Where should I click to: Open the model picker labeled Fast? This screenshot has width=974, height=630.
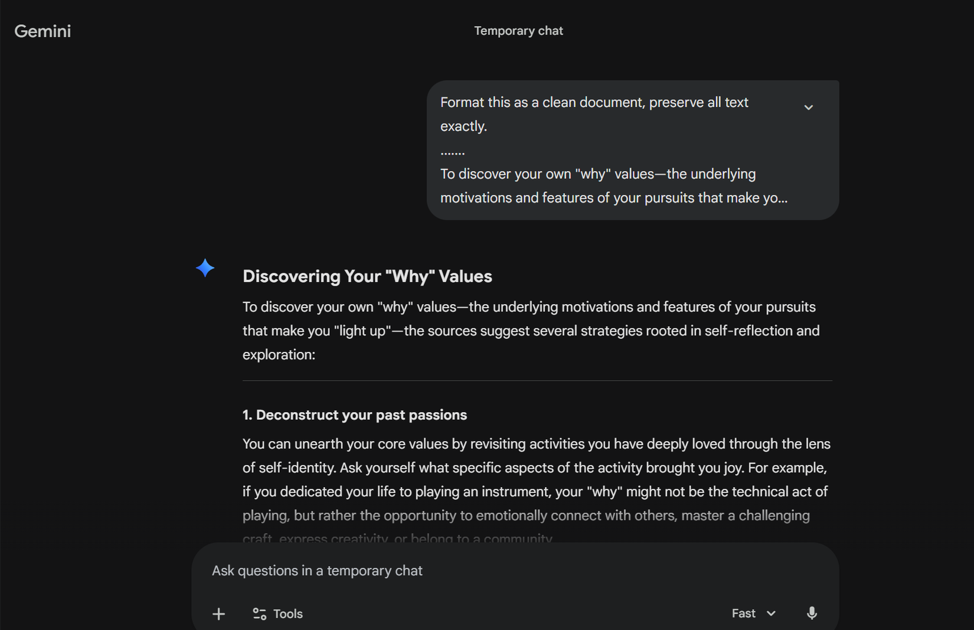[x=743, y=613]
